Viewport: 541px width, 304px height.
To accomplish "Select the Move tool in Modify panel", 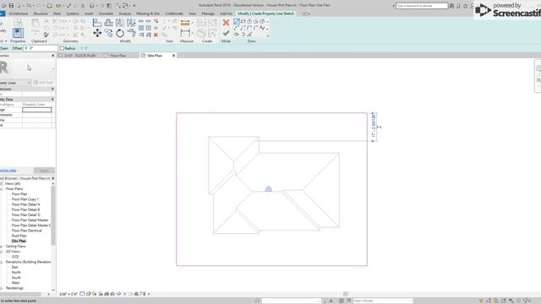I will tap(97, 33).
